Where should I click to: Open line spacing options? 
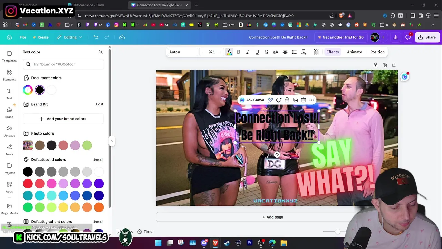click(x=304, y=52)
